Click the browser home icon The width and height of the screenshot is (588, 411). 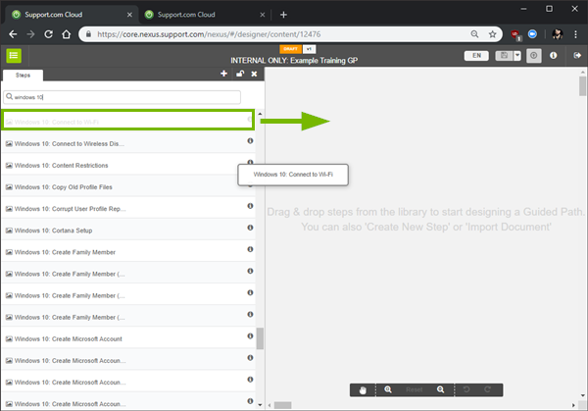coord(67,34)
